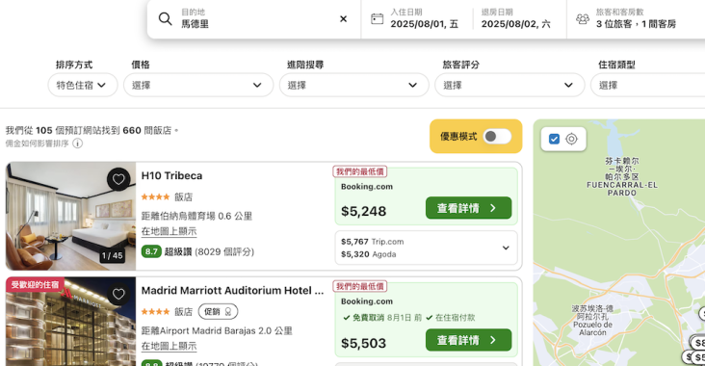This screenshot has width=705, height=366.
Task: Open Madrid Marriott Auditorium Hotel title
Action: (232, 291)
